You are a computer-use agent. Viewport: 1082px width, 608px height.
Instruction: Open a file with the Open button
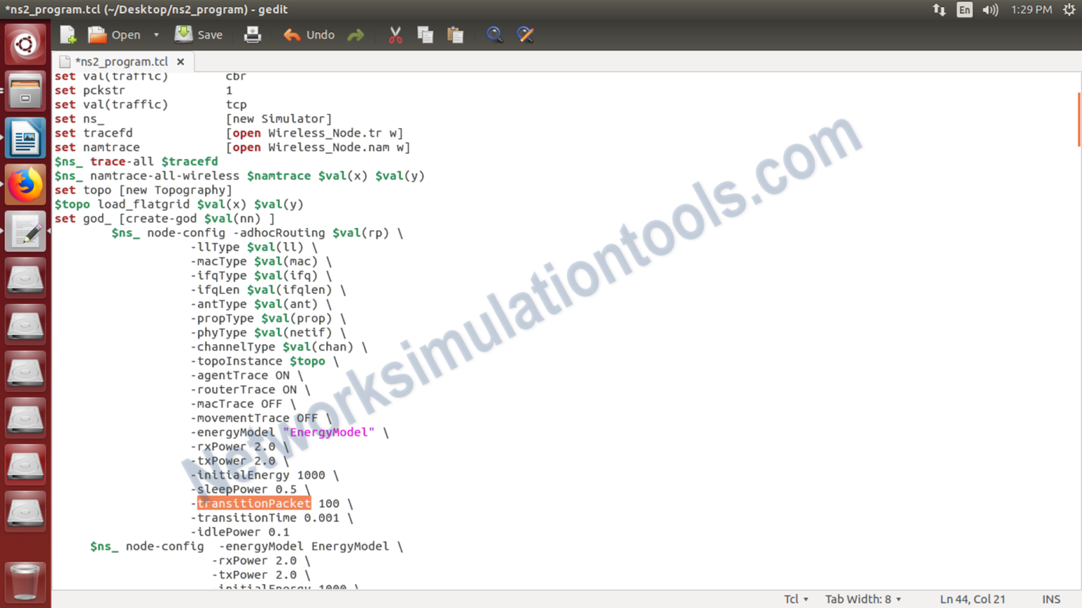tap(115, 34)
